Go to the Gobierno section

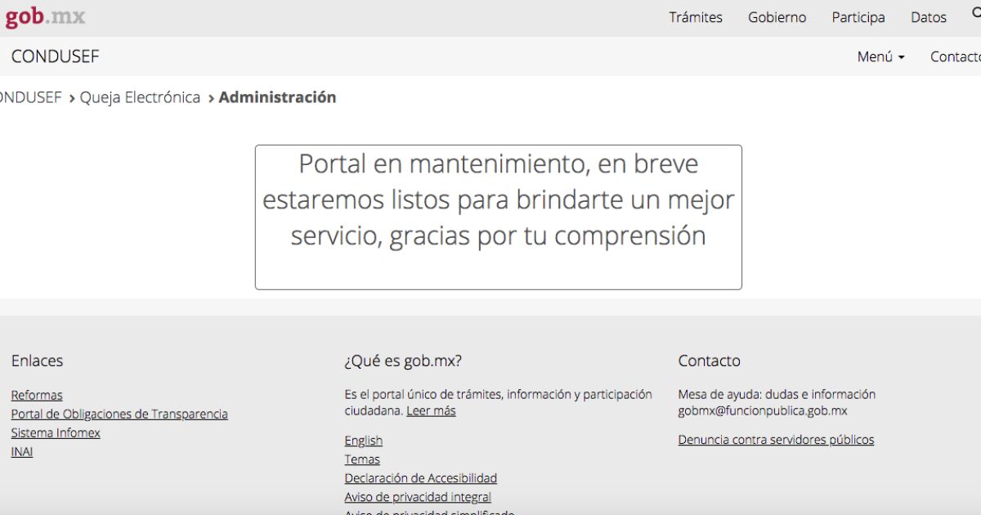(777, 17)
